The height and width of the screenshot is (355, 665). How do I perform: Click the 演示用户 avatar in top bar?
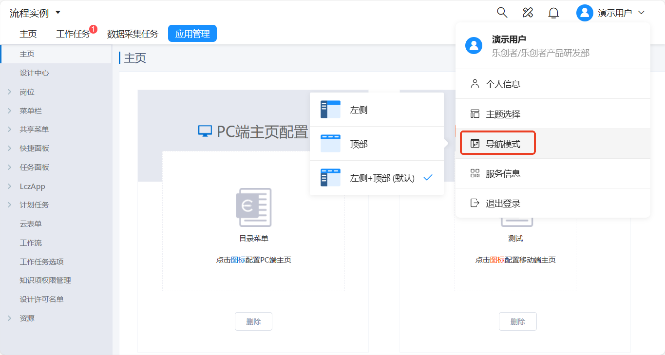pyautogui.click(x=584, y=13)
